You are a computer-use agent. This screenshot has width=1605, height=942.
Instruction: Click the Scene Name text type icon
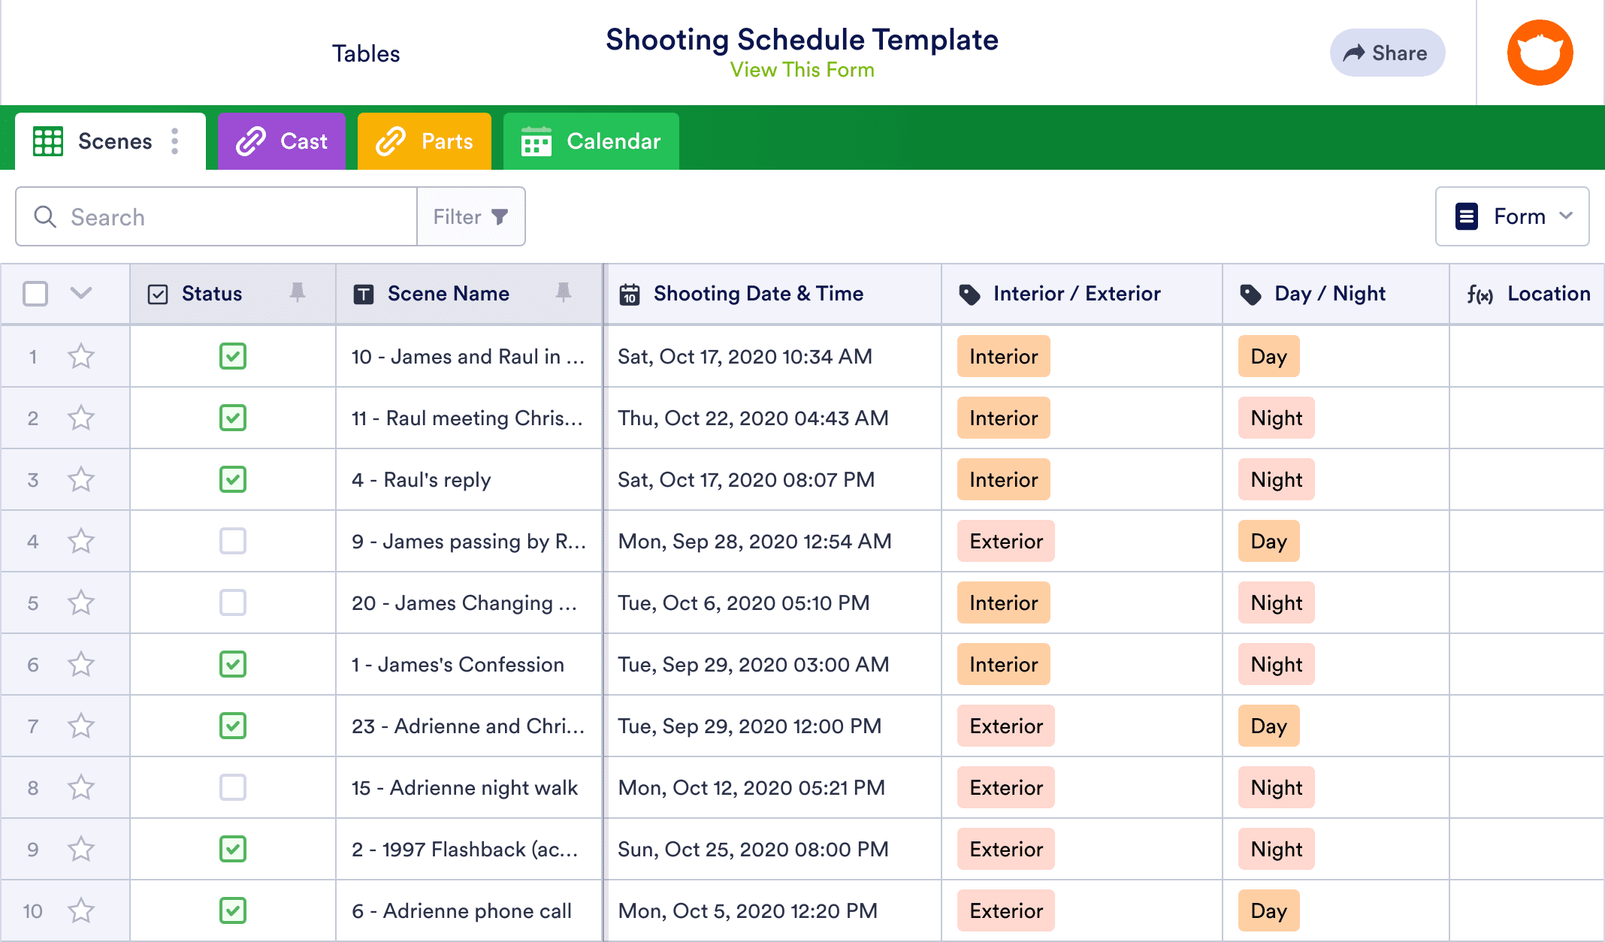(364, 294)
